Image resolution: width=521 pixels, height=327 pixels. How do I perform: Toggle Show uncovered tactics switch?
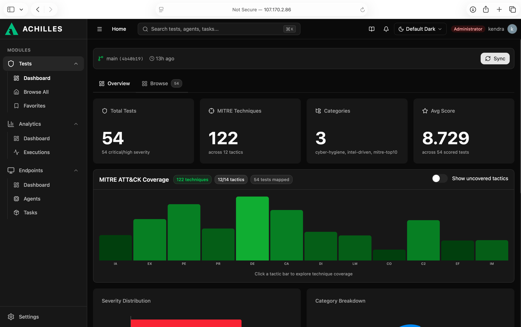(x=439, y=178)
